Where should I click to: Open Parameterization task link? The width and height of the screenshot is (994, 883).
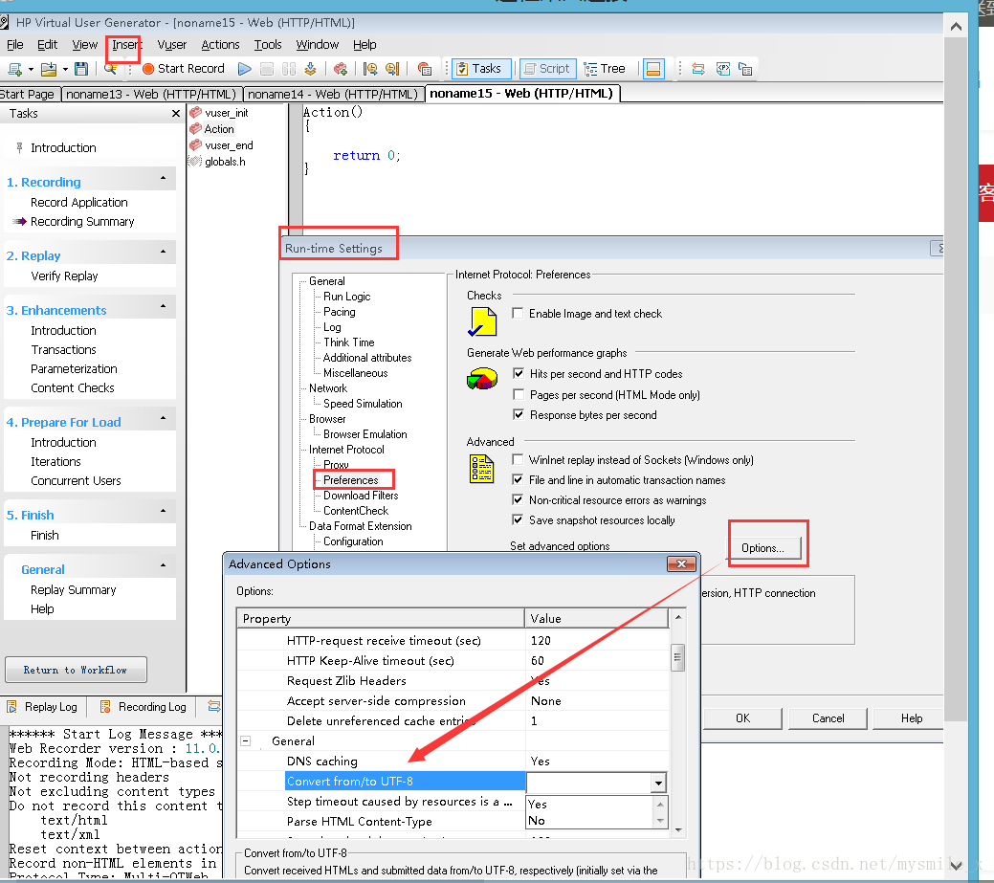click(x=75, y=369)
